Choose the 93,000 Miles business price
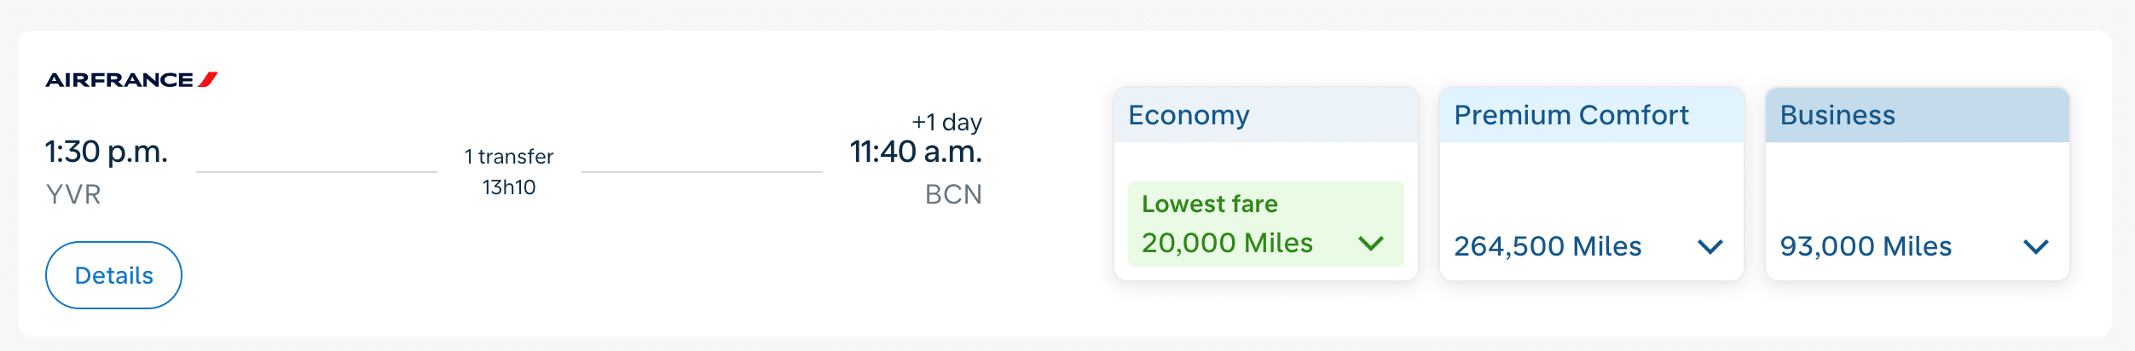The height and width of the screenshot is (351, 2135). [1865, 247]
